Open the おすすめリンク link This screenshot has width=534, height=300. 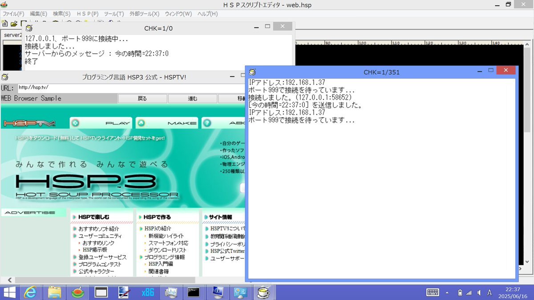[x=98, y=243]
